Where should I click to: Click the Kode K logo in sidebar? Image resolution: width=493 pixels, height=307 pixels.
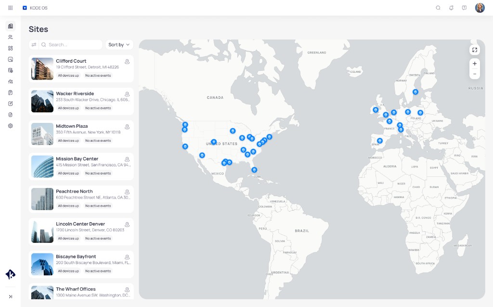tap(11, 274)
